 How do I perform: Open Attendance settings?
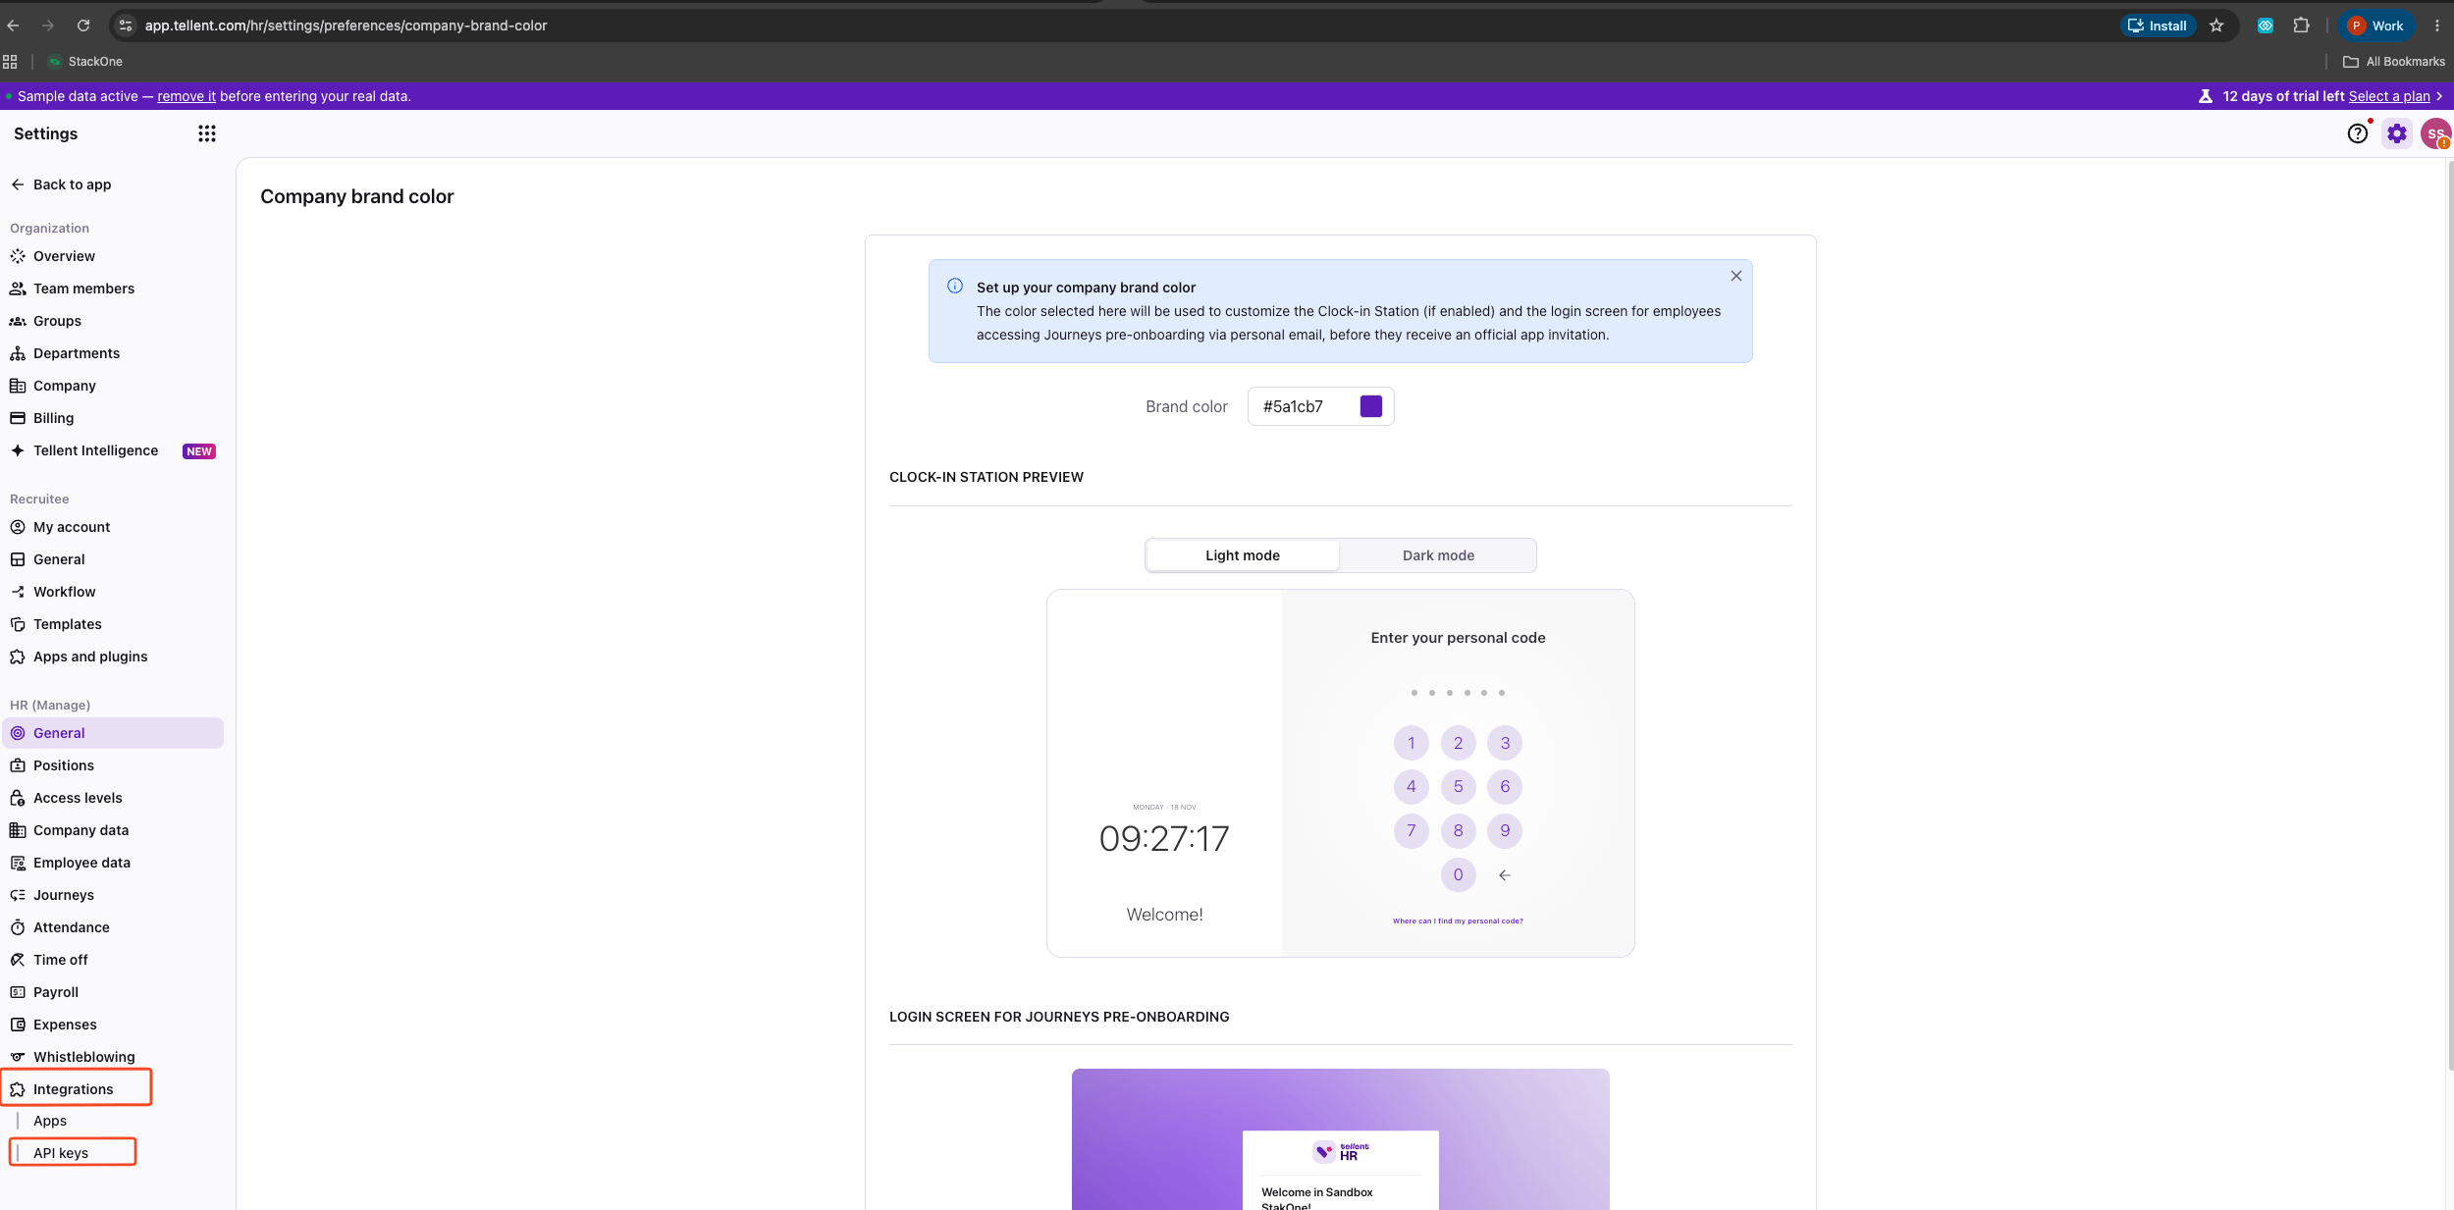tap(113, 927)
